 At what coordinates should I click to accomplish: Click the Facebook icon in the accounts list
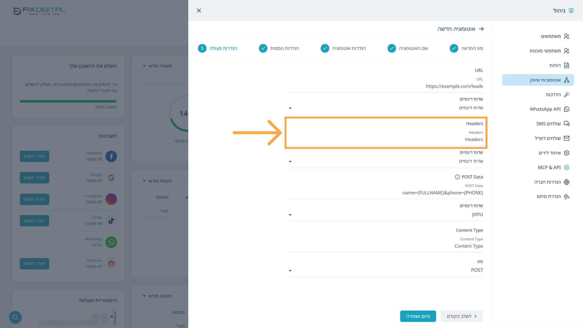111,156
